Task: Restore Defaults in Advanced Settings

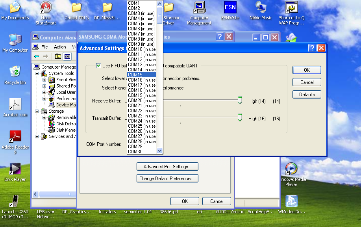Action: [307, 95]
